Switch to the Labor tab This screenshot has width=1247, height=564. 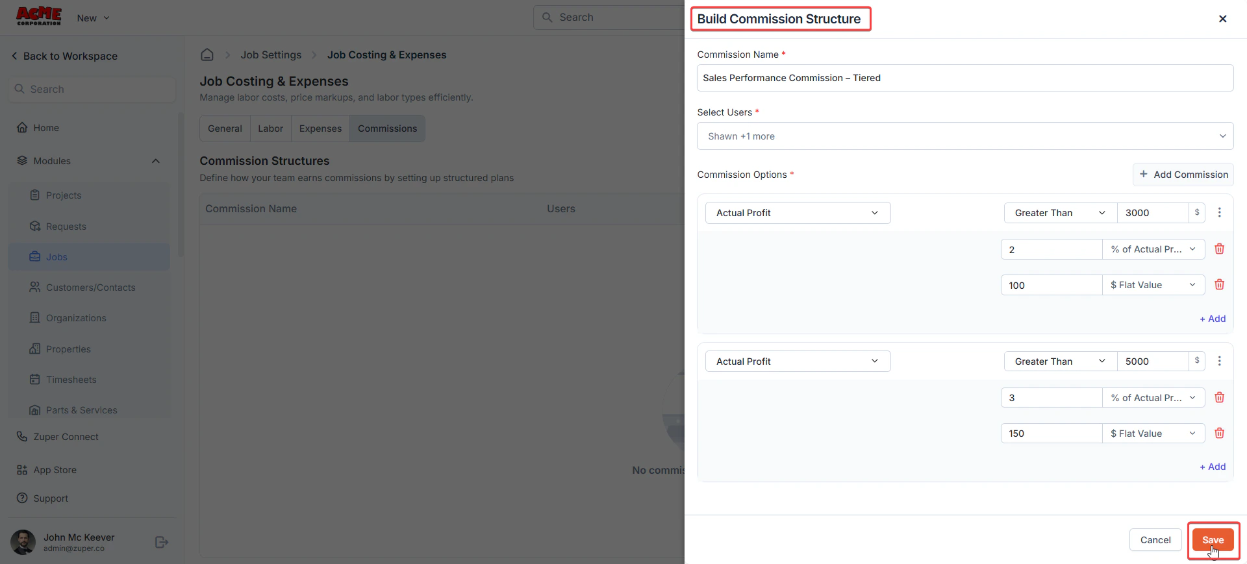click(270, 129)
